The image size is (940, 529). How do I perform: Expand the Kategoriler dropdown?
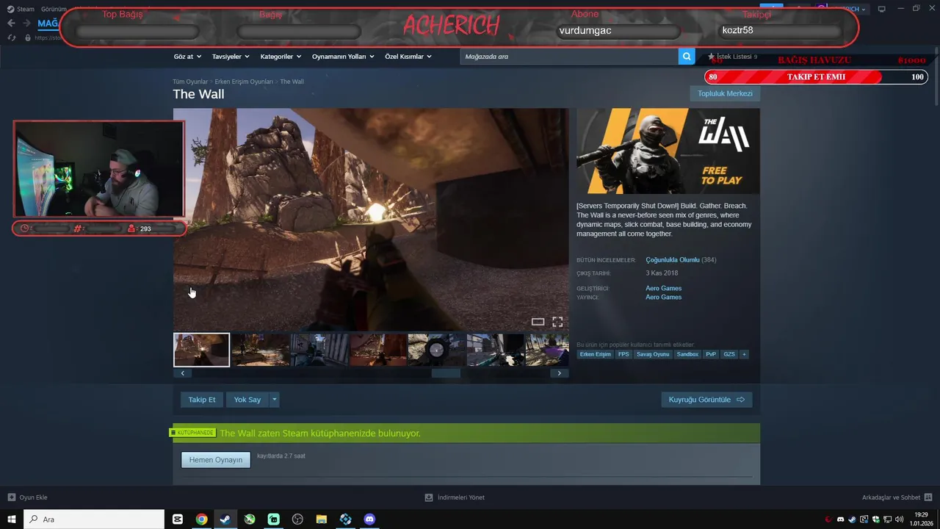[x=281, y=57]
